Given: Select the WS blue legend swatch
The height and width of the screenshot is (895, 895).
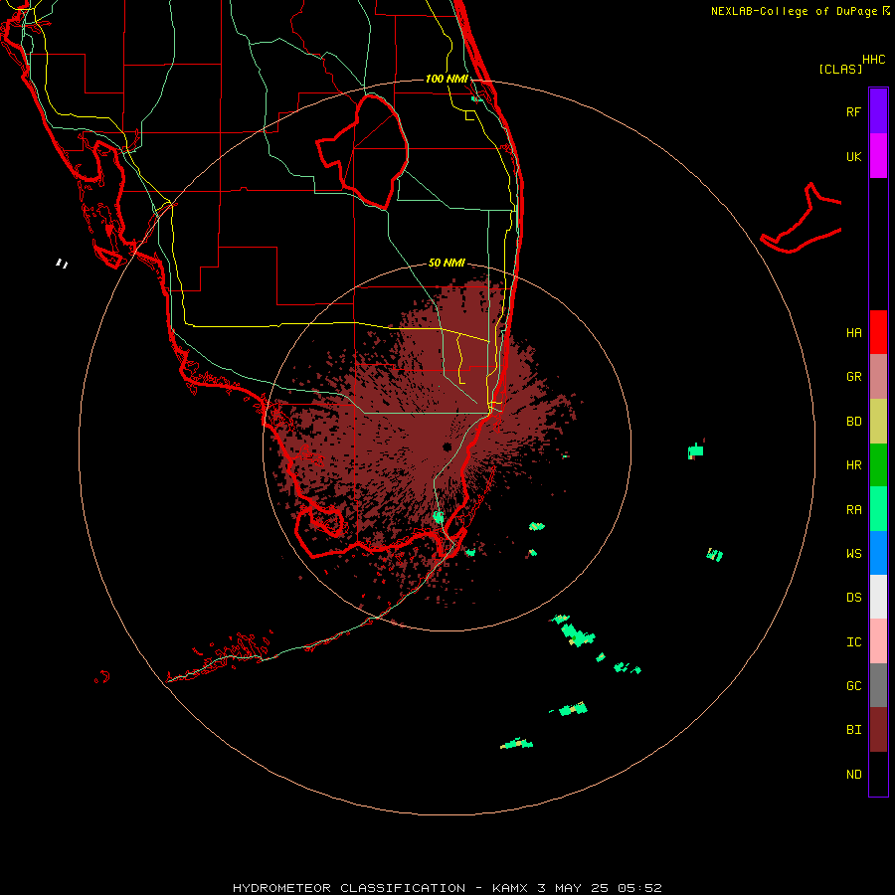Looking at the screenshot, I should pos(878,553).
